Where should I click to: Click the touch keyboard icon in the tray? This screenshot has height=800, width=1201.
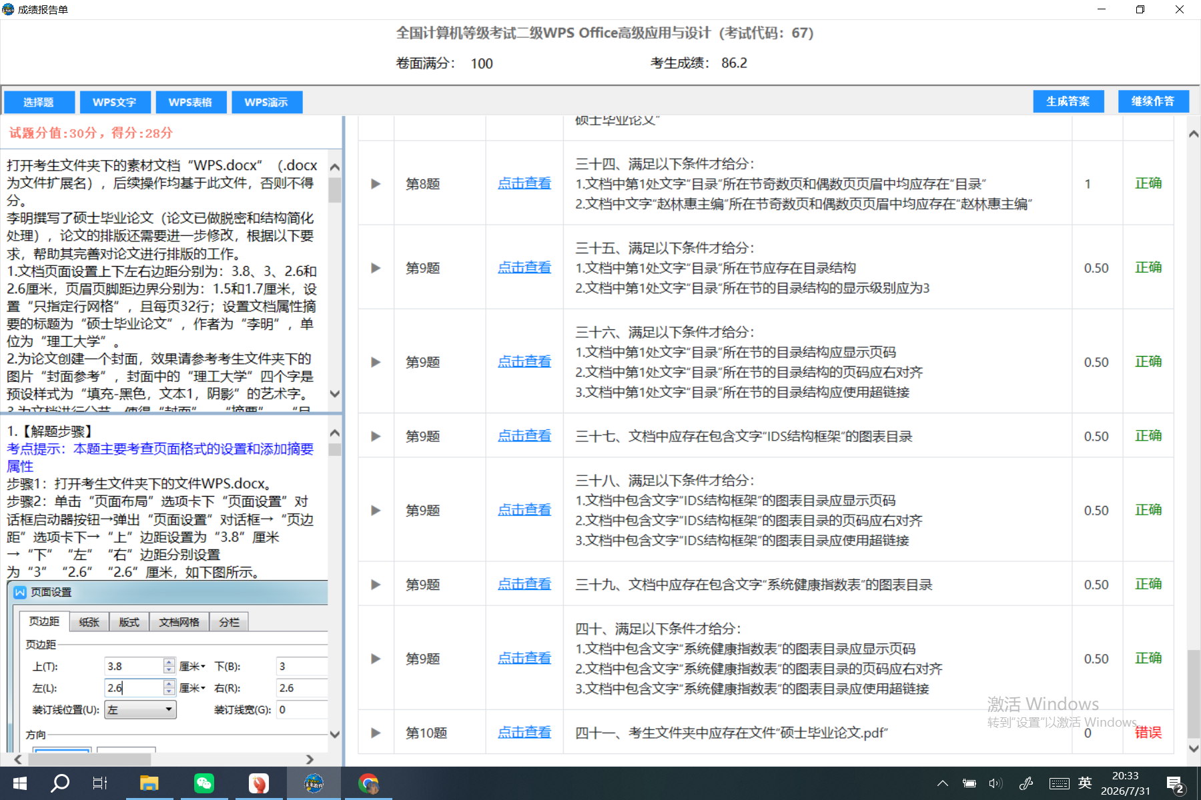tap(1059, 783)
